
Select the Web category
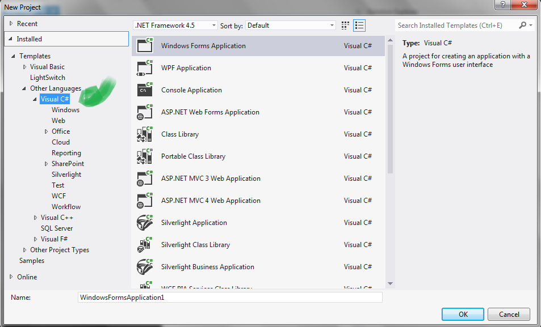(58, 121)
